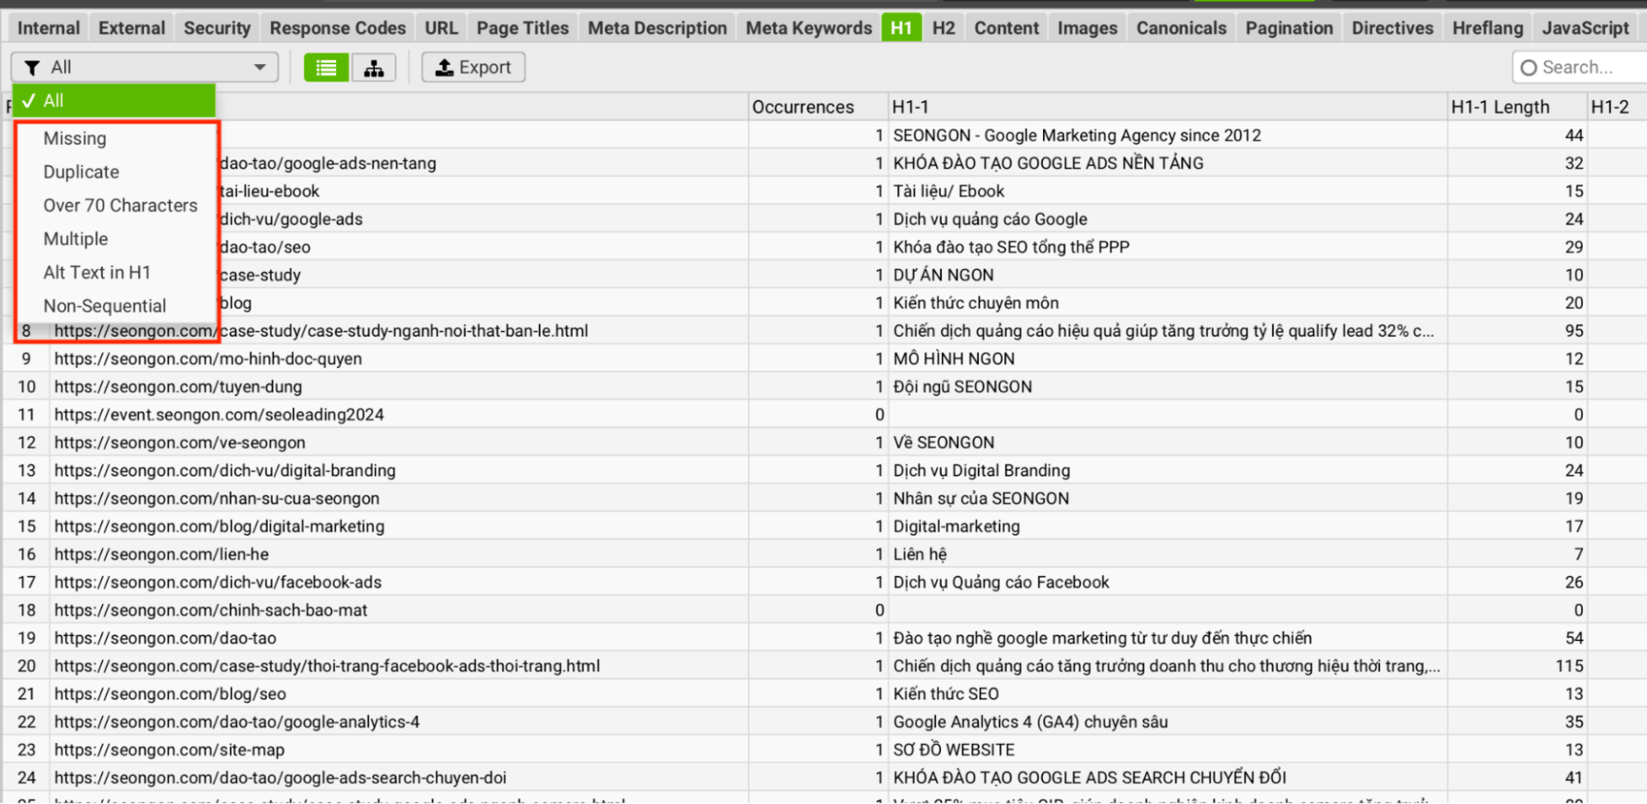The height and width of the screenshot is (804, 1647).
Task: Open the Meta Keywords tab
Action: 808,28
